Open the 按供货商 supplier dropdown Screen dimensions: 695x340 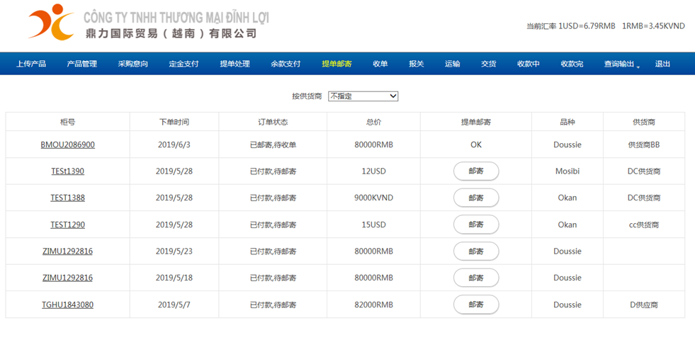pos(363,96)
